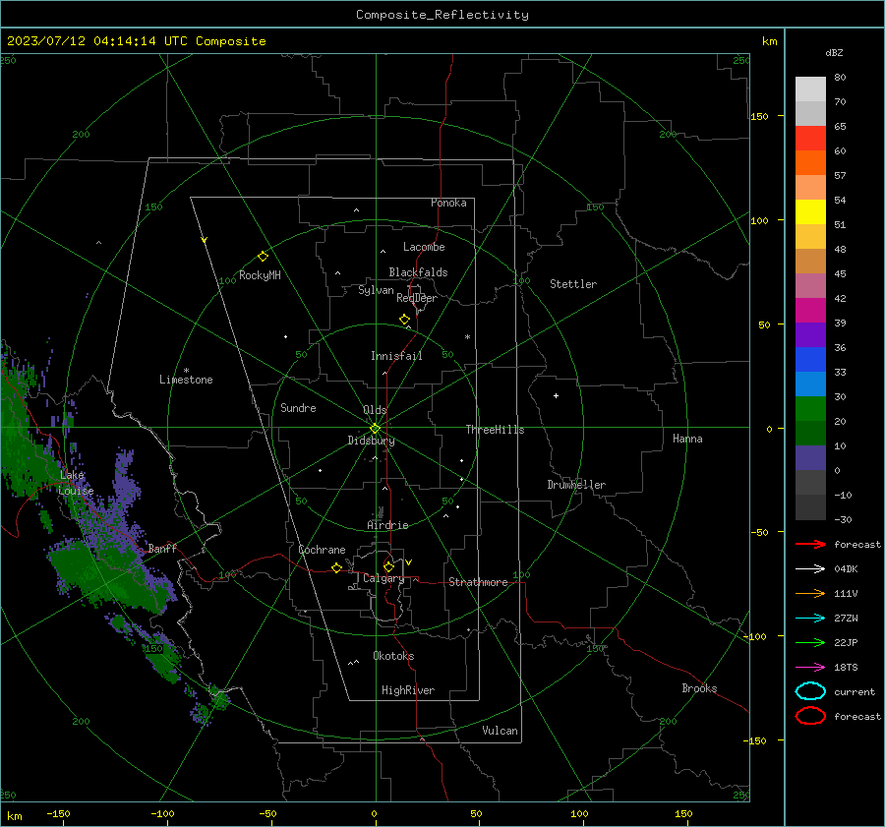Click the RedDeer city label
The height and width of the screenshot is (827, 885).
[x=417, y=298]
